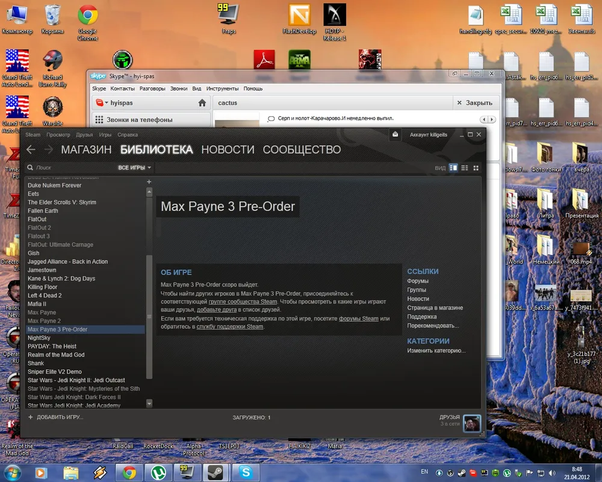Go back with the left arrow
This screenshot has height=482, width=602.
tap(31, 149)
